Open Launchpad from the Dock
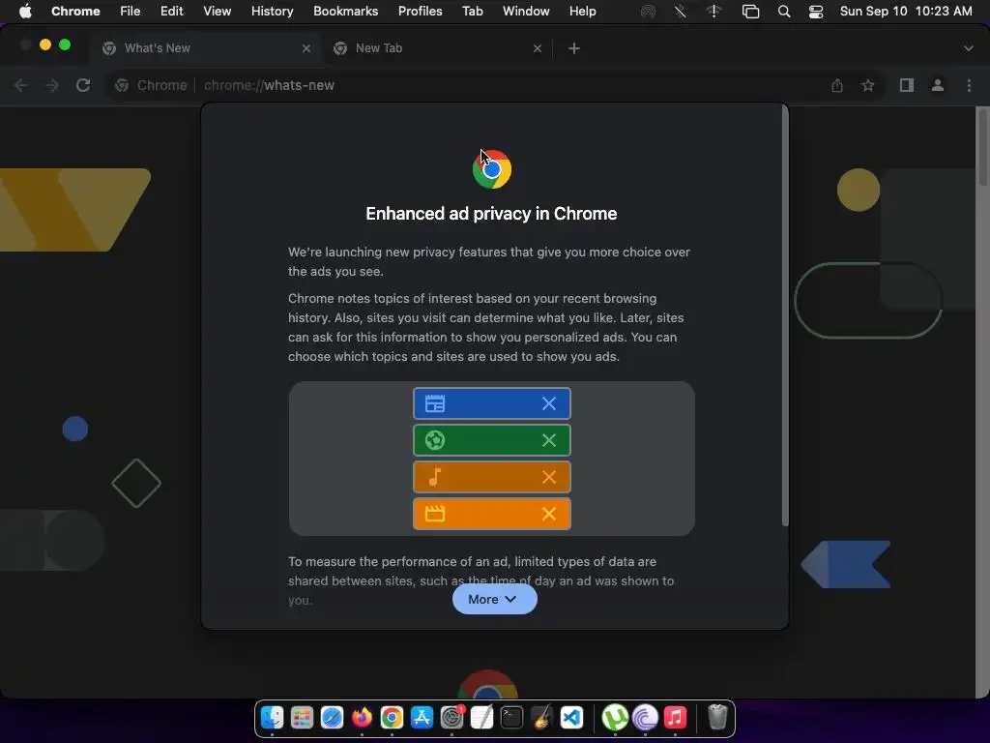990x743 pixels. [x=302, y=718]
